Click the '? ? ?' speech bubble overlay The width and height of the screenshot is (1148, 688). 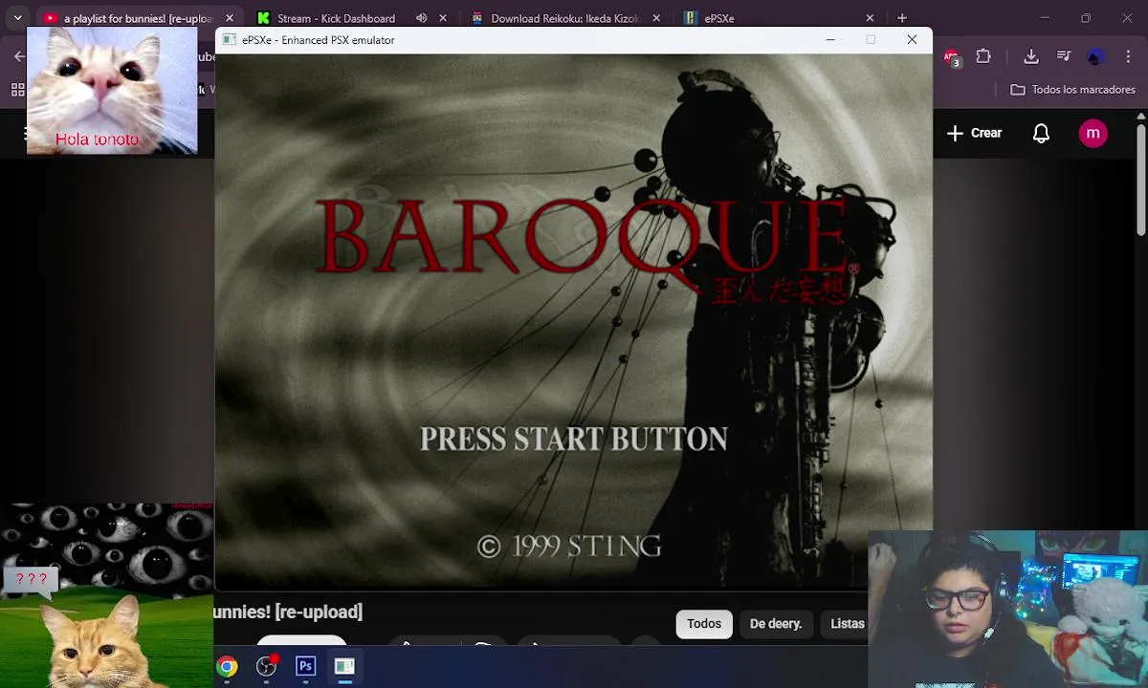pyautogui.click(x=32, y=580)
